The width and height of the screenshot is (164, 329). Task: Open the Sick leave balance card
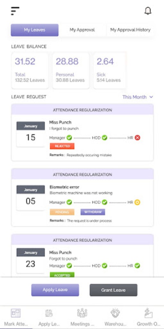click(109, 71)
